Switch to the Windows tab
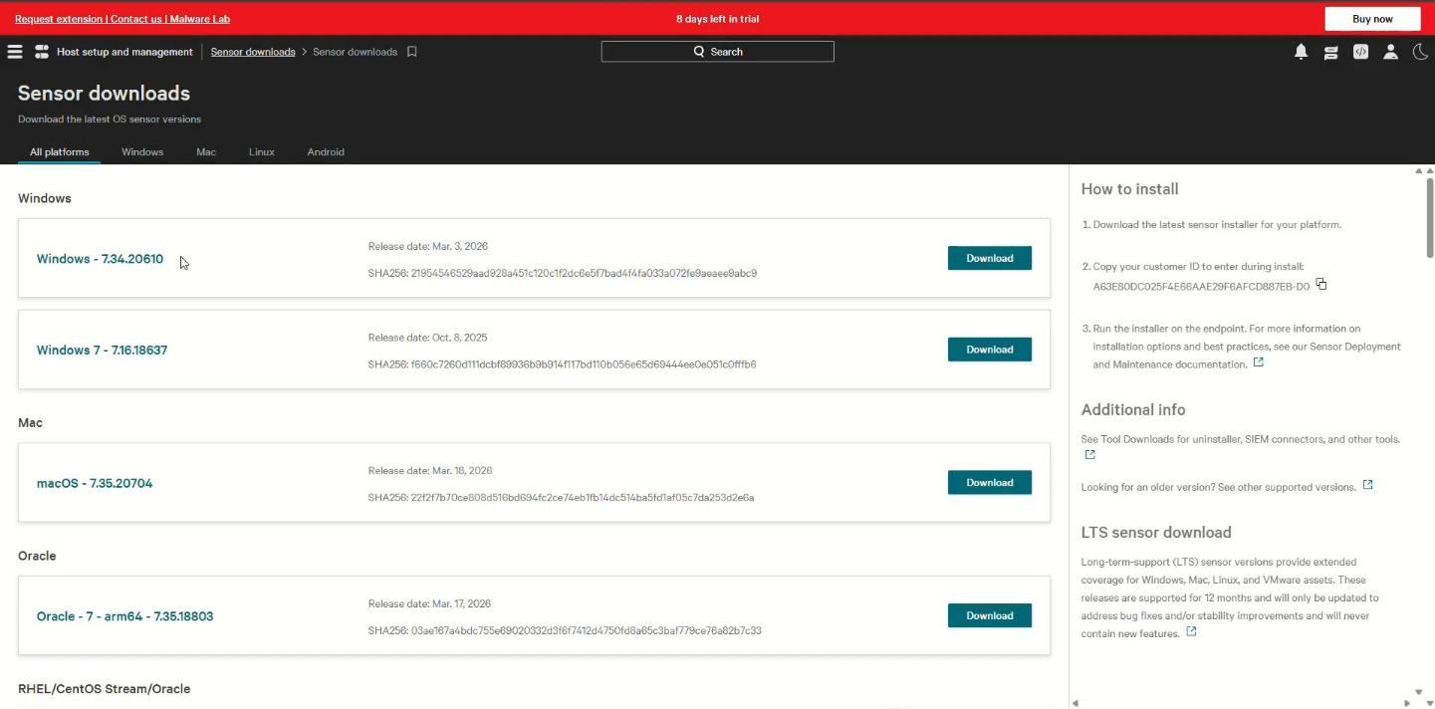This screenshot has width=1435, height=709. coord(142,152)
